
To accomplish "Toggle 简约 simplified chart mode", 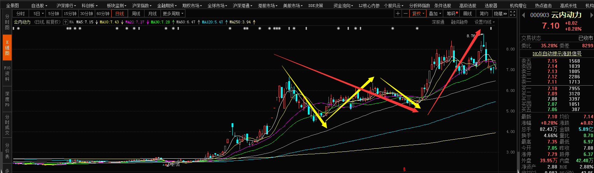I will 484,14.
